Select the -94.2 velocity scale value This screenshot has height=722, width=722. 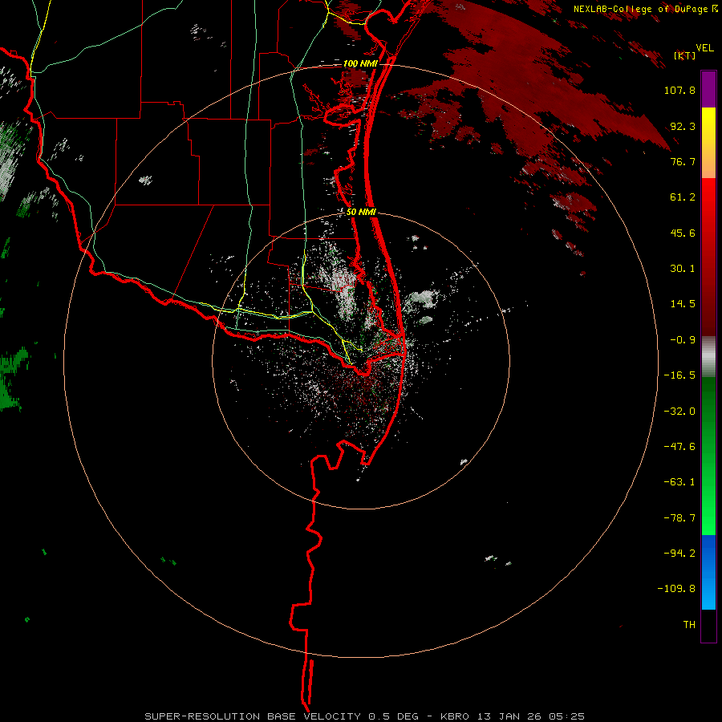pos(679,554)
